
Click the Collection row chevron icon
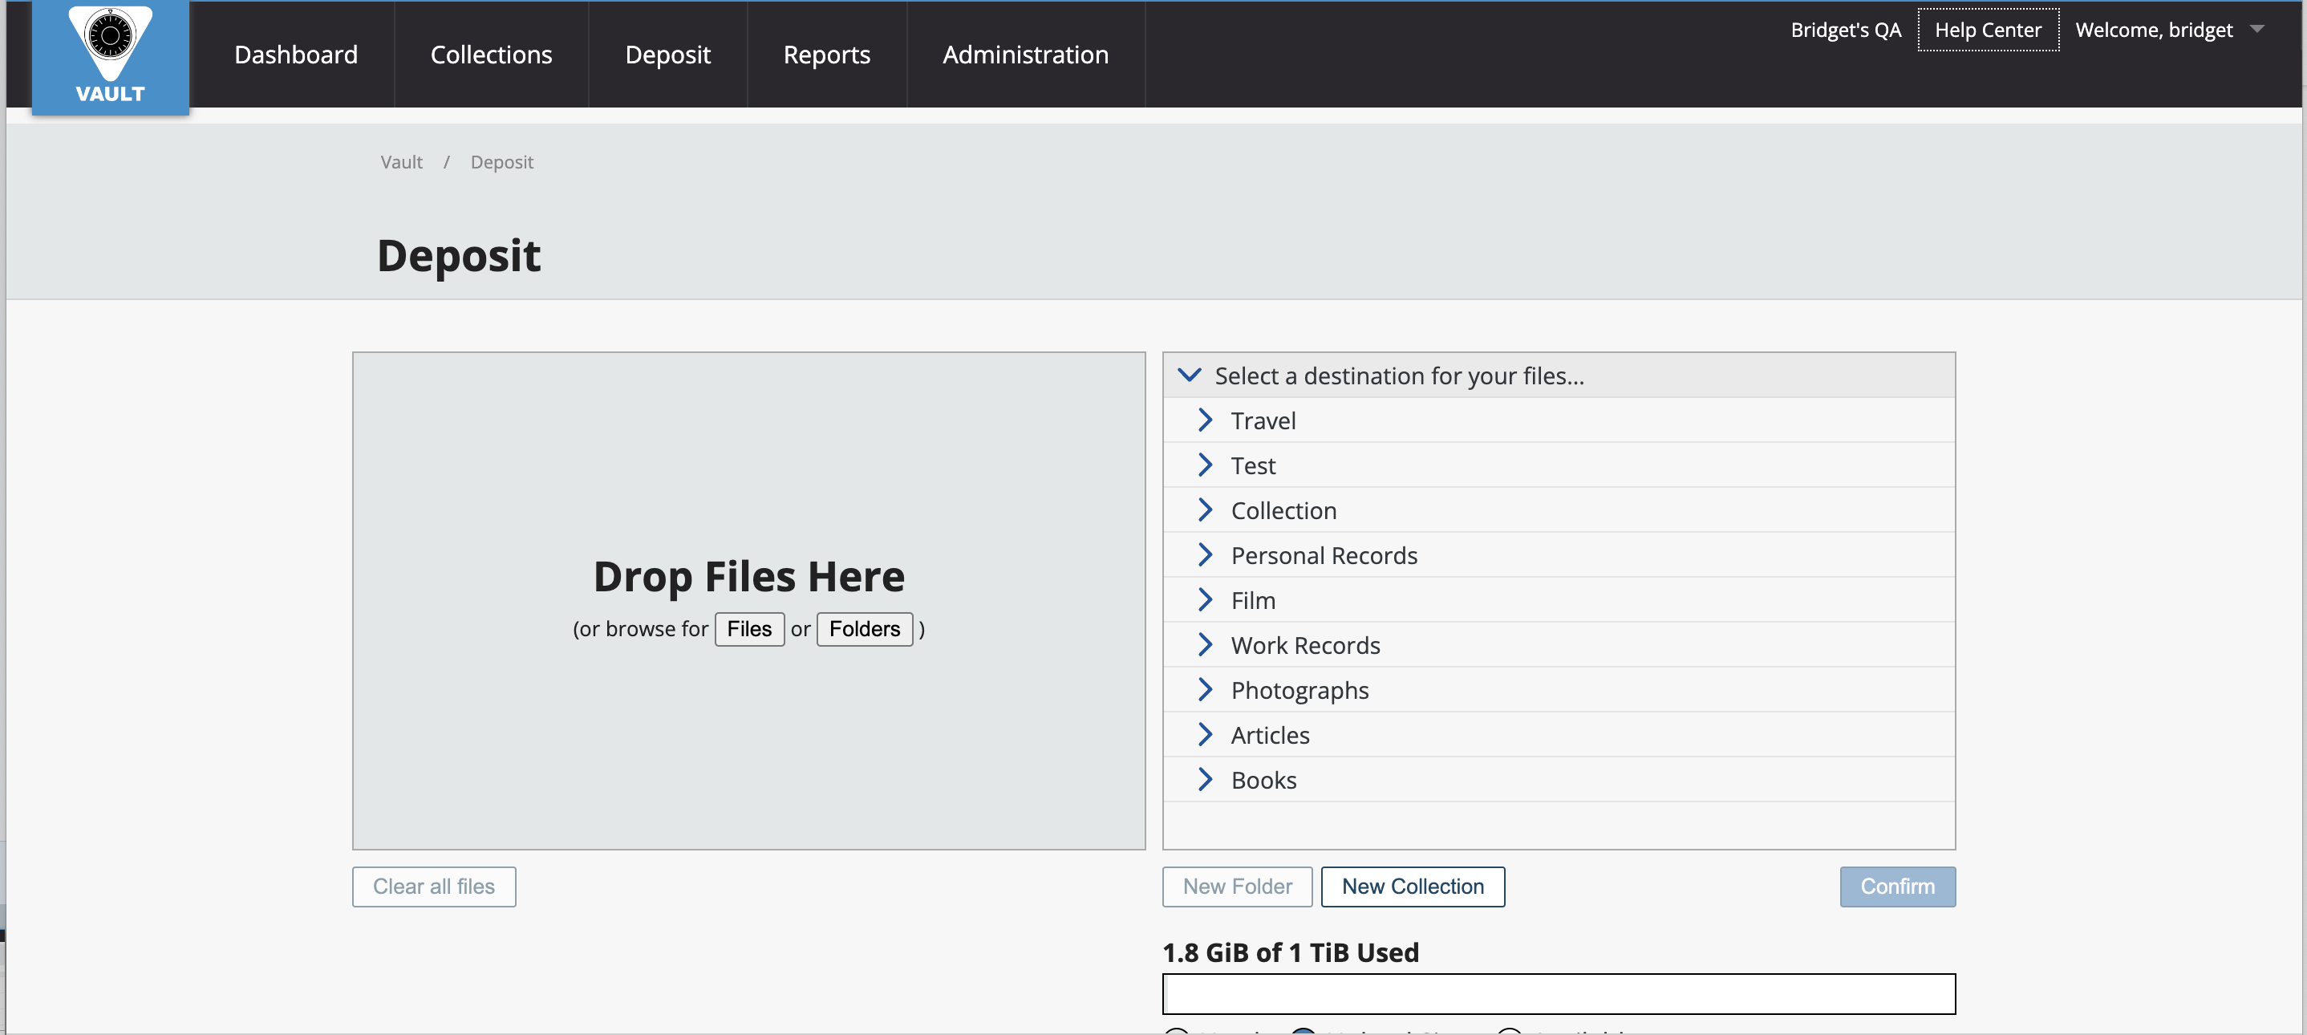[x=1205, y=510]
